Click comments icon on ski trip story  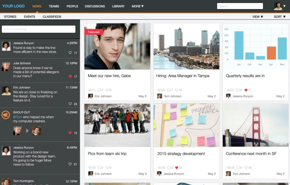pyautogui.click(x=99, y=168)
